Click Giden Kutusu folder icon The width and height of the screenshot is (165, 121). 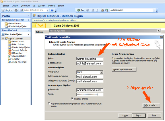9,44
